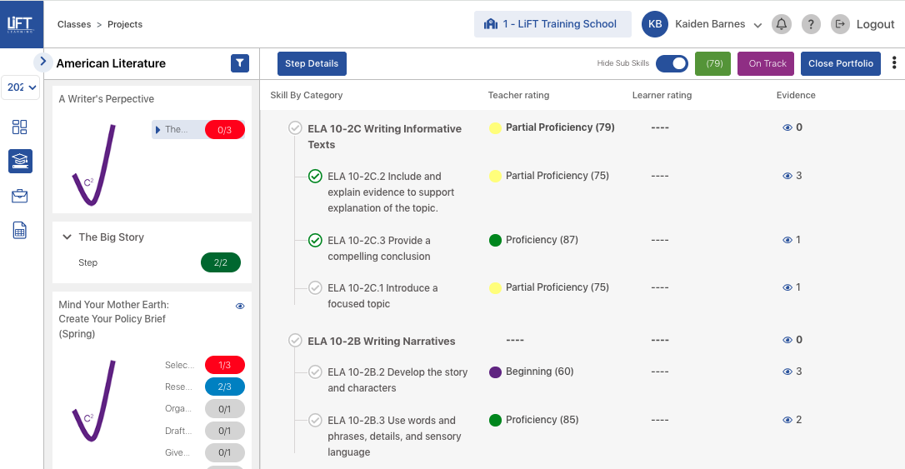905x469 pixels.
Task: Click the help question mark icon
Action: pos(811,24)
